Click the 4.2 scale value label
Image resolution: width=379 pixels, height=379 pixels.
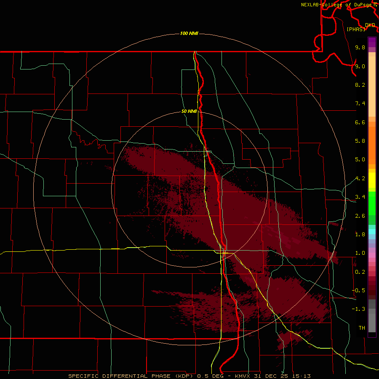point(360,179)
